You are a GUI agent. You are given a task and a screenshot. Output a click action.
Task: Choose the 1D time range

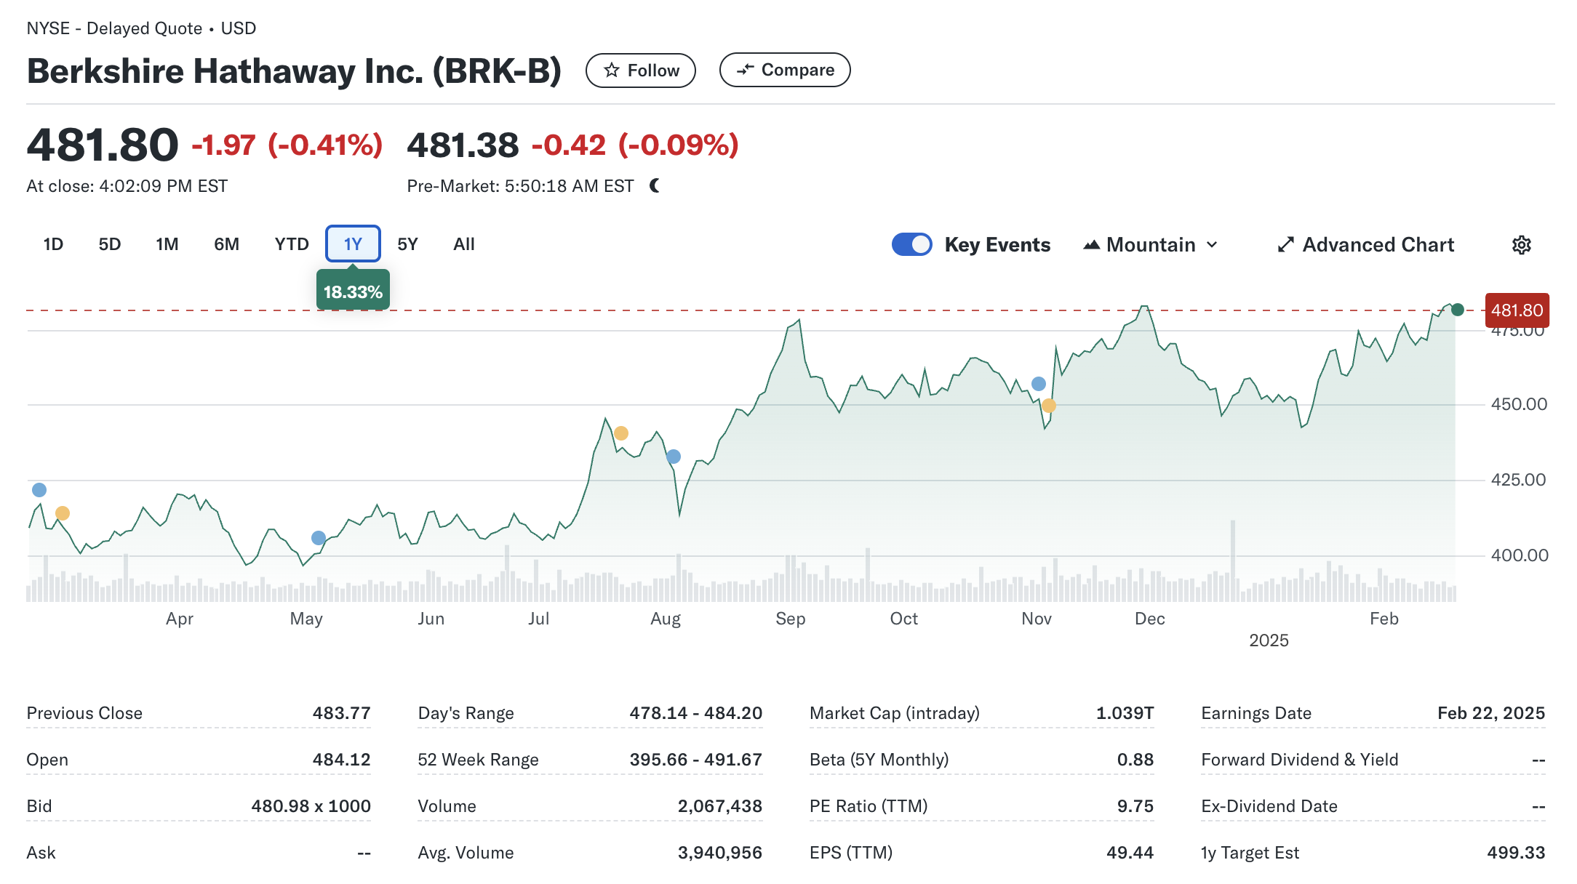pyautogui.click(x=53, y=244)
